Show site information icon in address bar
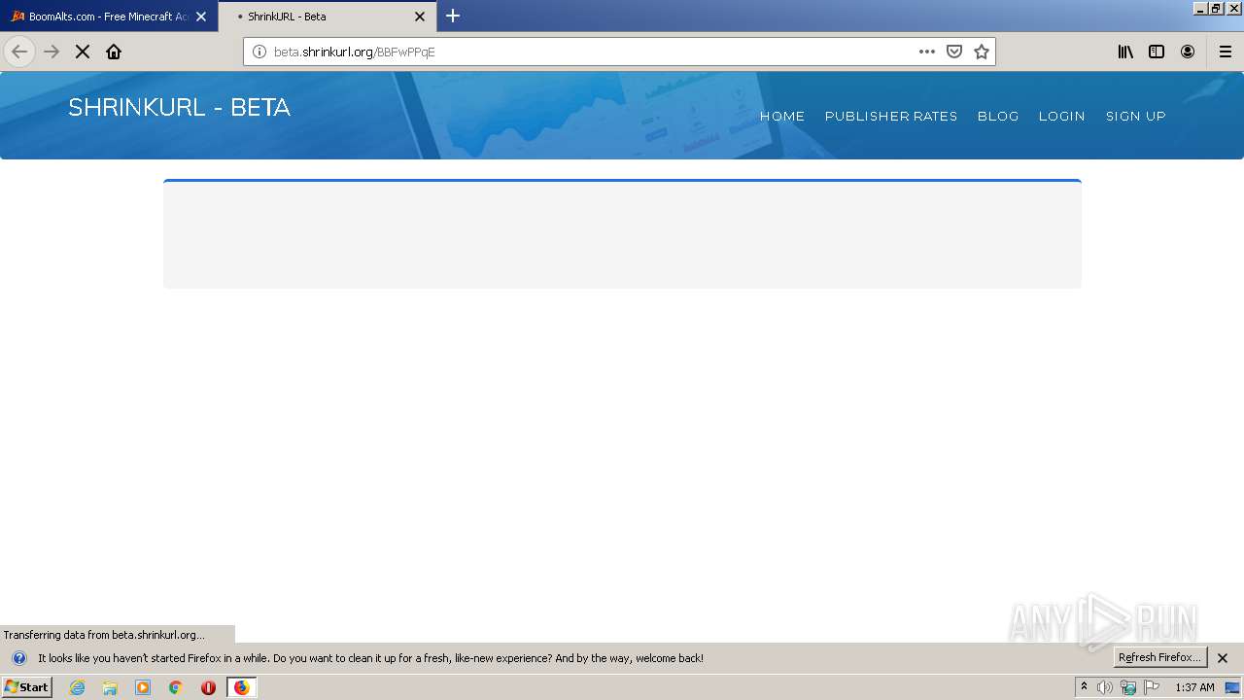The width and height of the screenshot is (1244, 700). point(259,52)
